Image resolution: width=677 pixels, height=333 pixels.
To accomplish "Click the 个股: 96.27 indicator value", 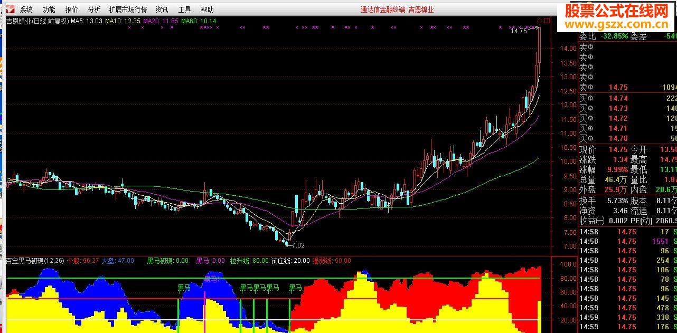I will click(x=83, y=261).
